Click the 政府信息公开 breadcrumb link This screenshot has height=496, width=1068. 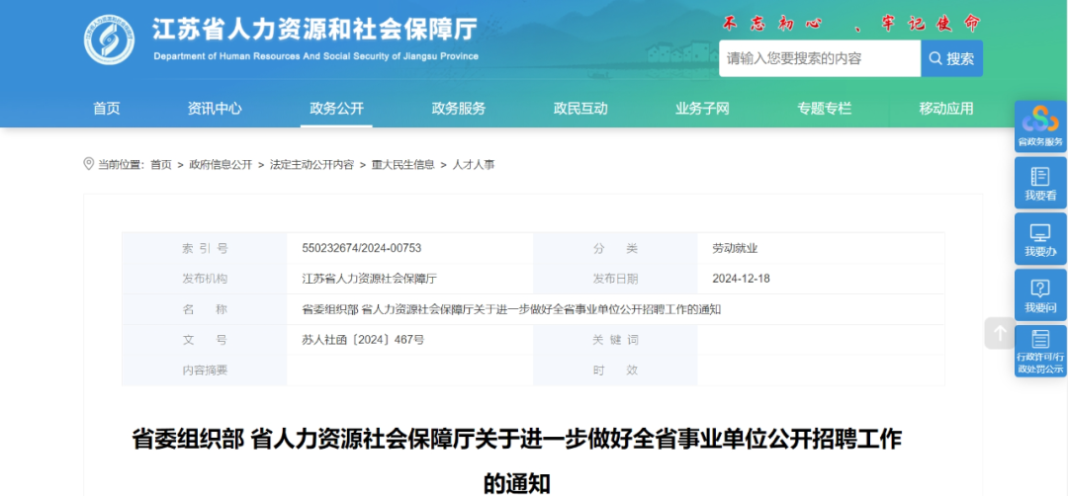click(221, 165)
